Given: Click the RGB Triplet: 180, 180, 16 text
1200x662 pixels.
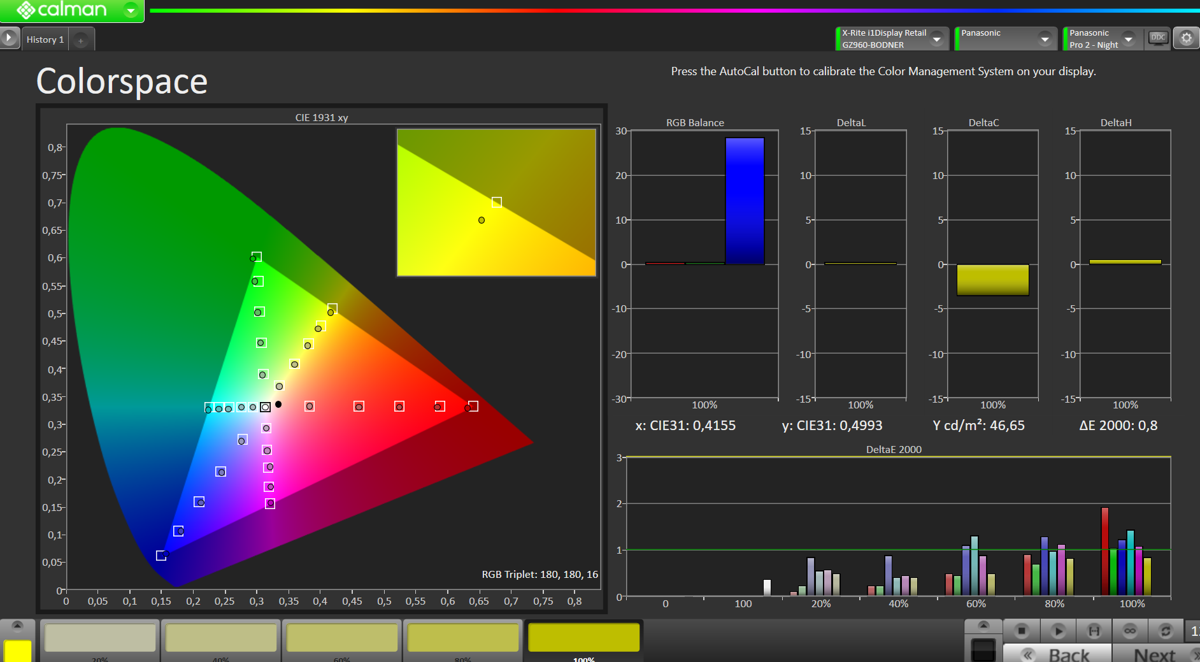Looking at the screenshot, I should [539, 575].
